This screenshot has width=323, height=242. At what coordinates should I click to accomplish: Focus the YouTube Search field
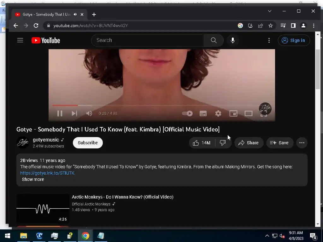point(148,40)
